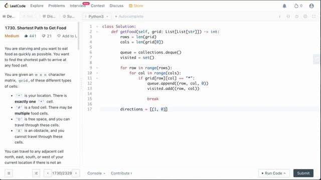
Task: Dislike the problem with thumbs-down icon
Action: [44, 36]
